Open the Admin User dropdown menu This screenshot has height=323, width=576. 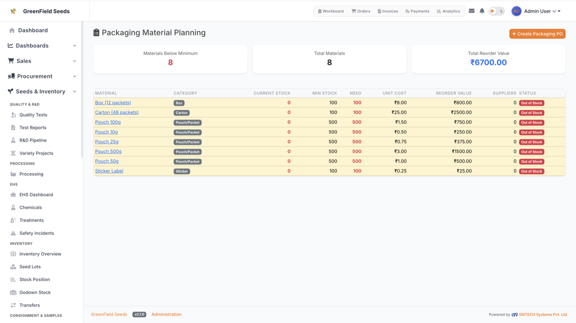[542, 11]
